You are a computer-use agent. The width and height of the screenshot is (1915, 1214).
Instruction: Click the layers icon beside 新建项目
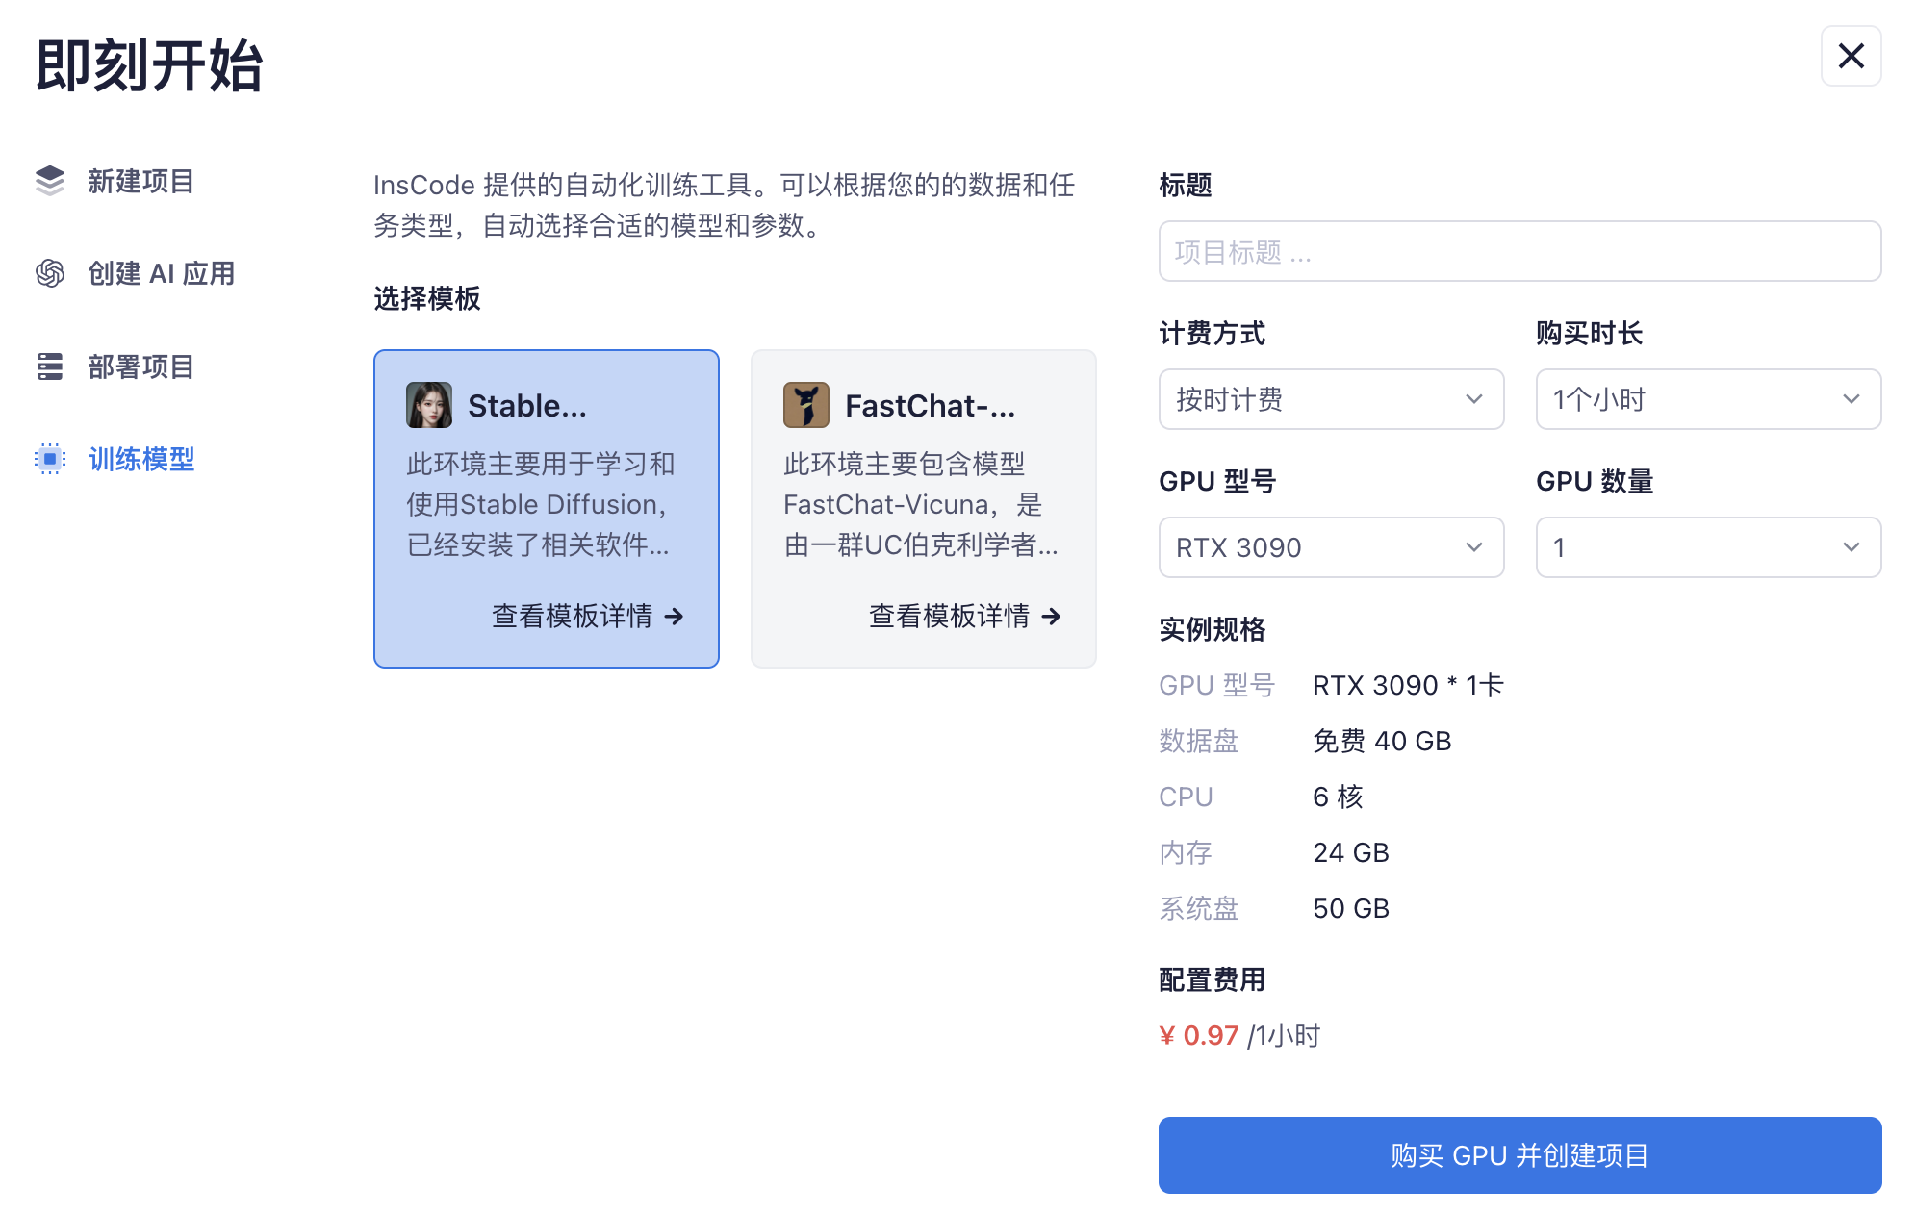tap(50, 181)
